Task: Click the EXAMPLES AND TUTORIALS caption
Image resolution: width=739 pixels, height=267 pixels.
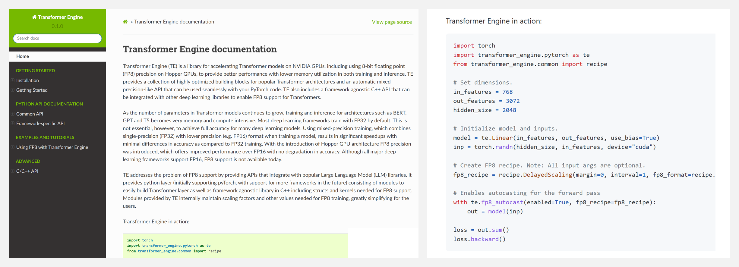Action: (x=45, y=137)
